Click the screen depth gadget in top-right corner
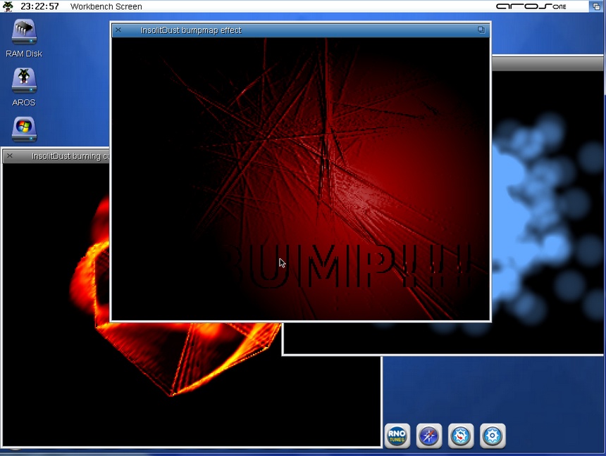606x456 pixels. pos(596,6)
